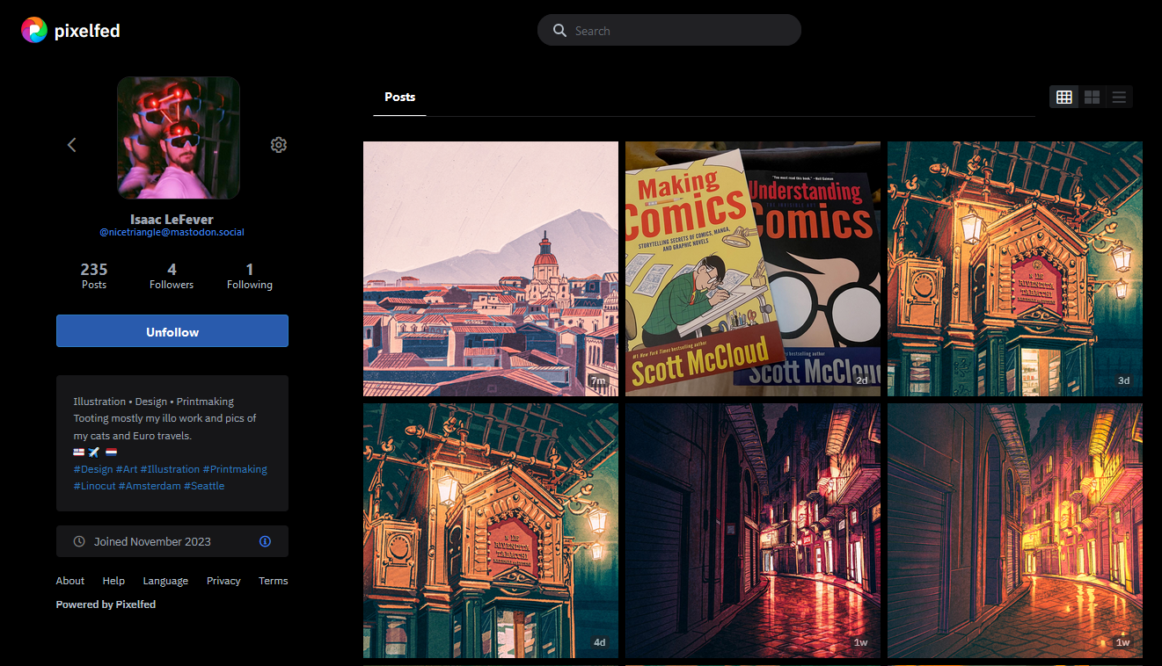This screenshot has width=1162, height=666.
Task: Go back with the left chevron arrow
Action: tap(72, 145)
